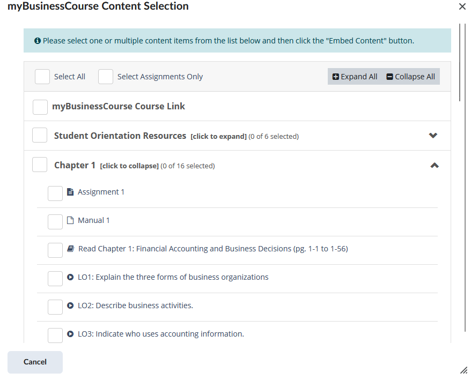471x380 pixels.
Task: Click the Assignment 1 document icon
Action: 70,192
